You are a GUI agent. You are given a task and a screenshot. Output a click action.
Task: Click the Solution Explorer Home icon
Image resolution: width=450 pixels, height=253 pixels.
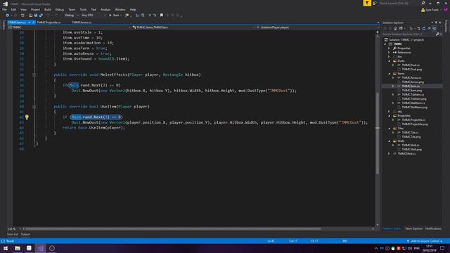click(395, 28)
